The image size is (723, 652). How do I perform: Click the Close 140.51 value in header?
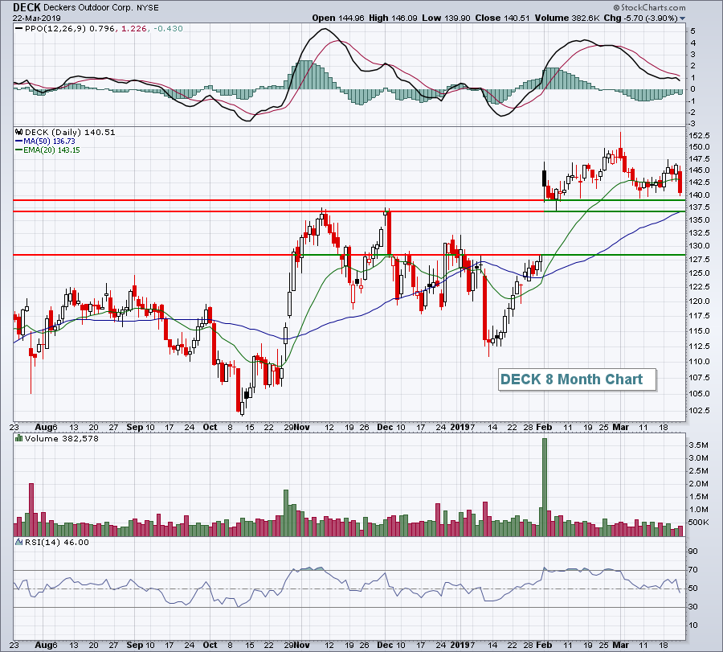point(503,18)
